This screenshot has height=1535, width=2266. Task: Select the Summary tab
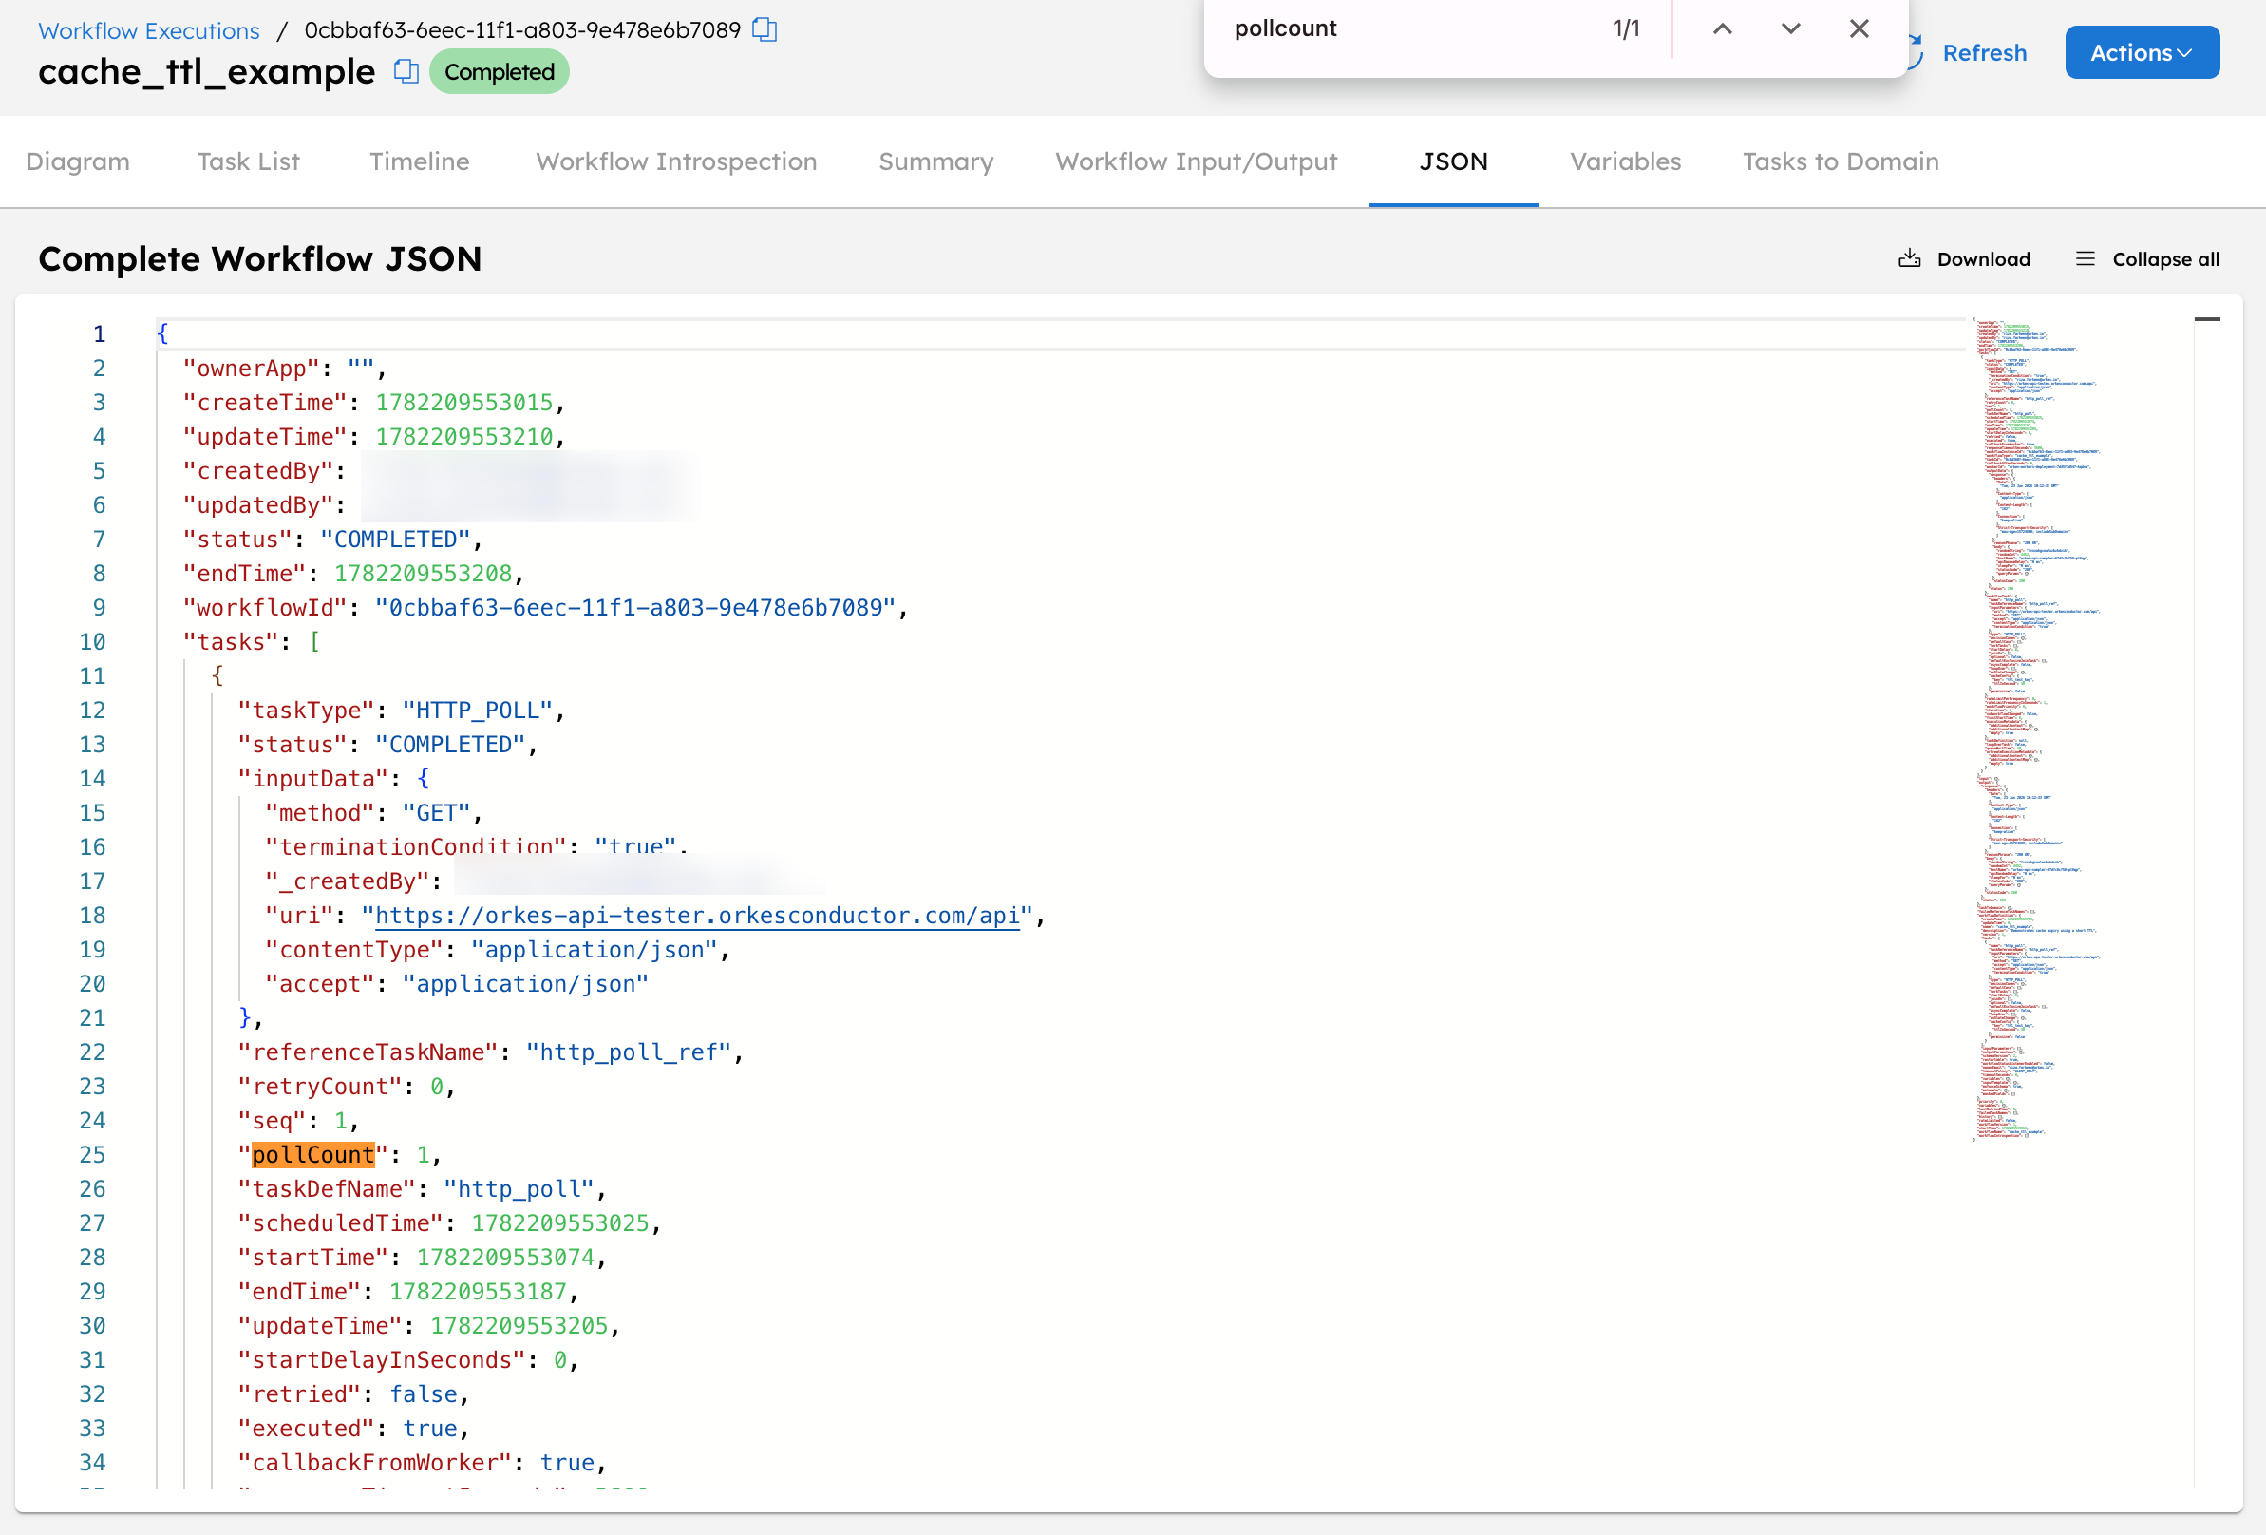click(936, 161)
